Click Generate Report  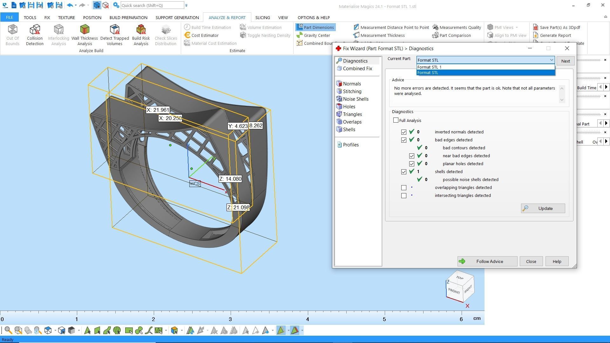[x=552, y=35]
